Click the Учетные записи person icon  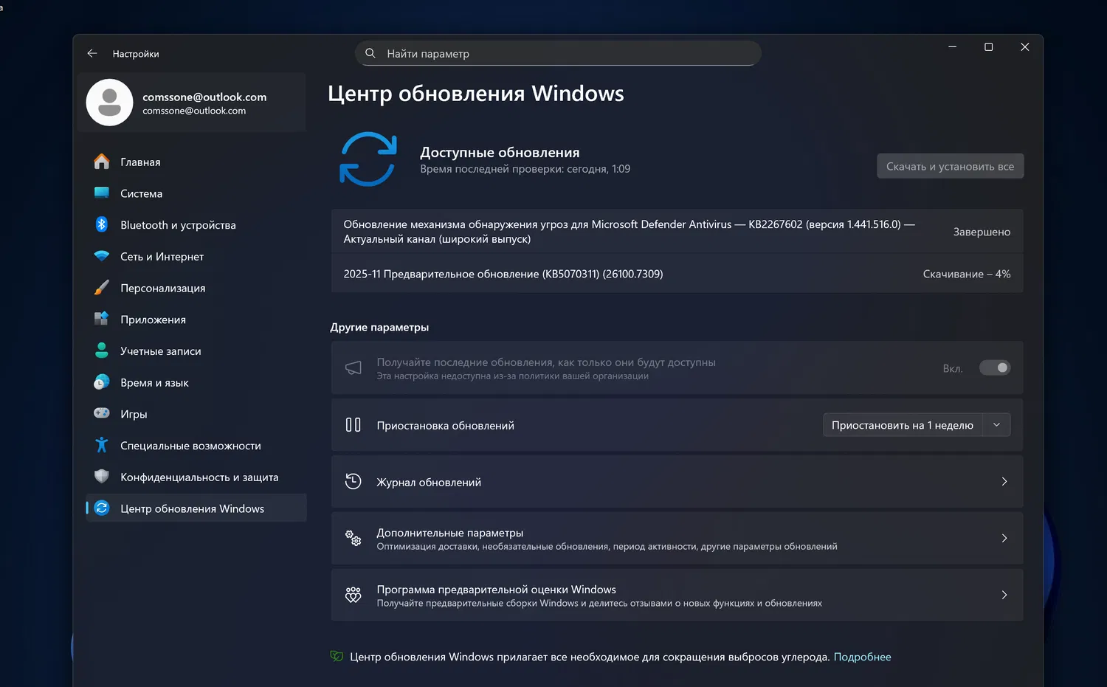coord(102,351)
